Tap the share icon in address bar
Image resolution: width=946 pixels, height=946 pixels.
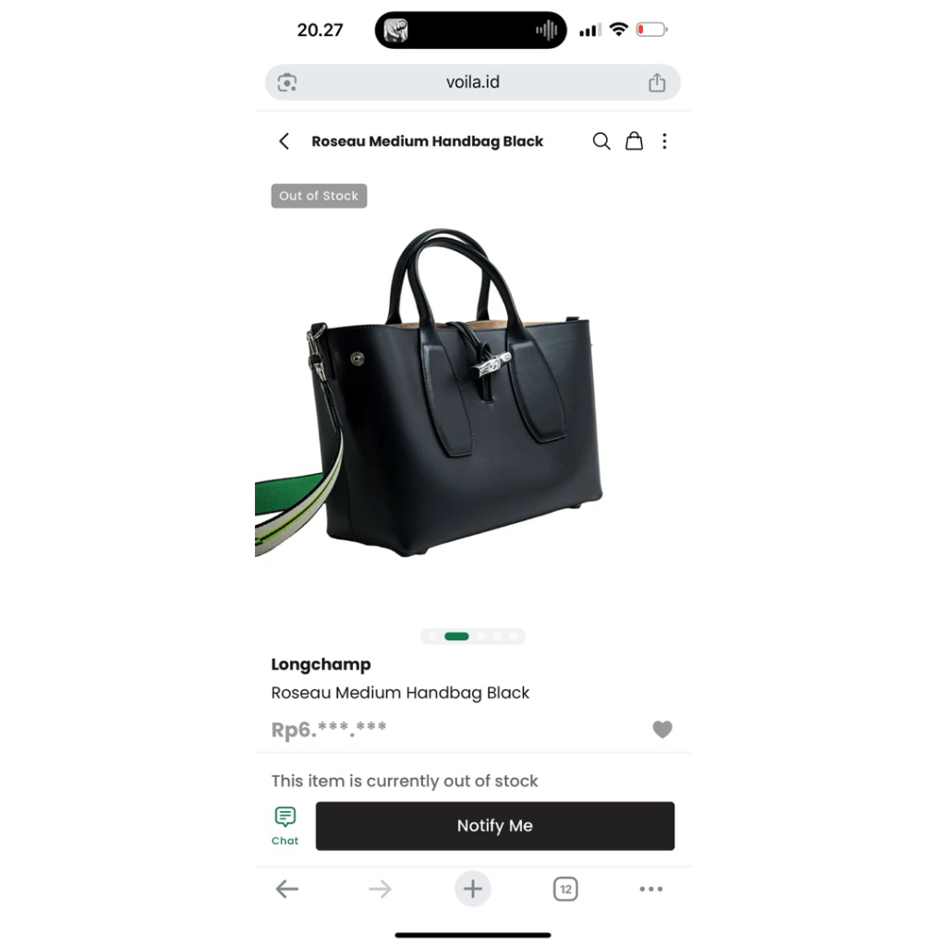coord(657,82)
